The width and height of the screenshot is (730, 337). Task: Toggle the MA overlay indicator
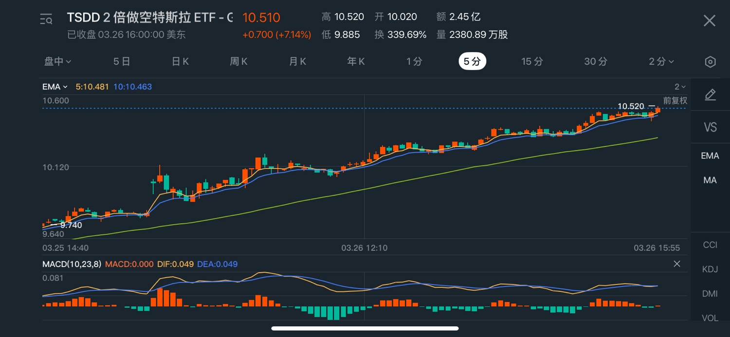pyautogui.click(x=710, y=180)
